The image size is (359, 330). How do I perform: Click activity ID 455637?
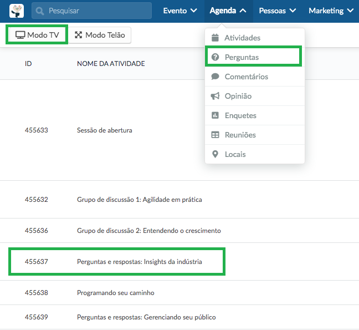click(x=37, y=261)
